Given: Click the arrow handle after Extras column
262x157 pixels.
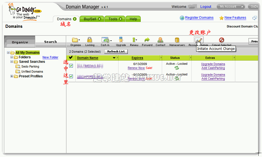Looking at the screenshot, I should point(234,58).
